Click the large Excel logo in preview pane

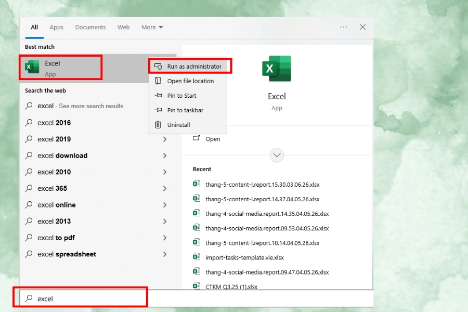click(277, 69)
